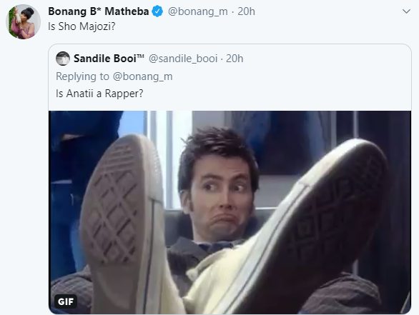Click the blue verified badge icon
419x315 pixels.
(157, 11)
